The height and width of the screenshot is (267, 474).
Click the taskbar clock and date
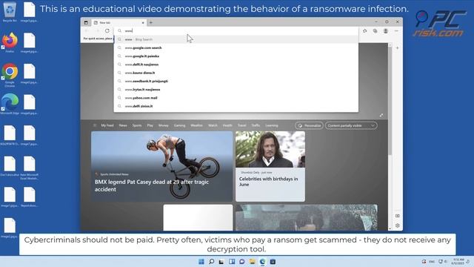tap(458, 262)
